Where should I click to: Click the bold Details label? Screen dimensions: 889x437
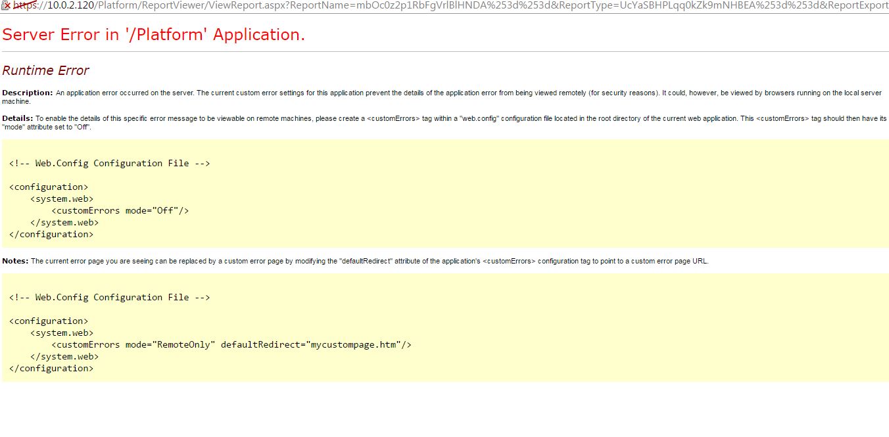(18, 118)
